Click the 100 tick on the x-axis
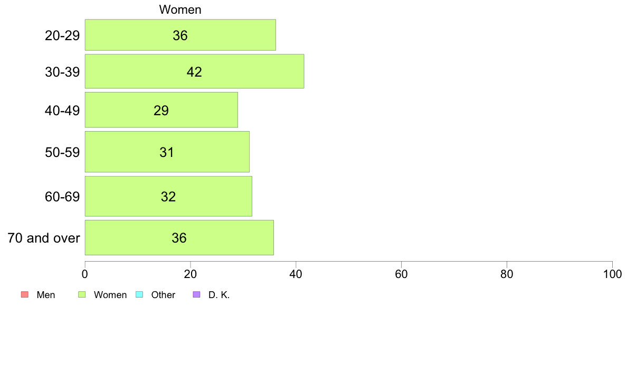This screenshot has height=389, width=627. pyautogui.click(x=612, y=274)
